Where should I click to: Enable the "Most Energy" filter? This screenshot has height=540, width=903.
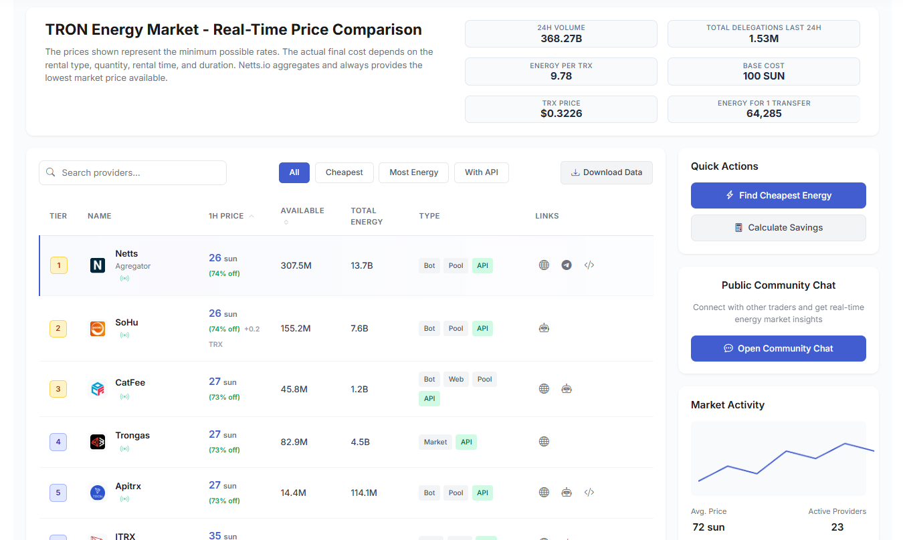pos(413,172)
